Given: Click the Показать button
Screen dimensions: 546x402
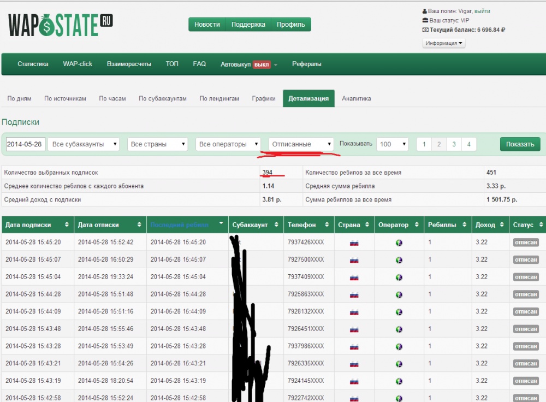Looking at the screenshot, I should (520, 144).
